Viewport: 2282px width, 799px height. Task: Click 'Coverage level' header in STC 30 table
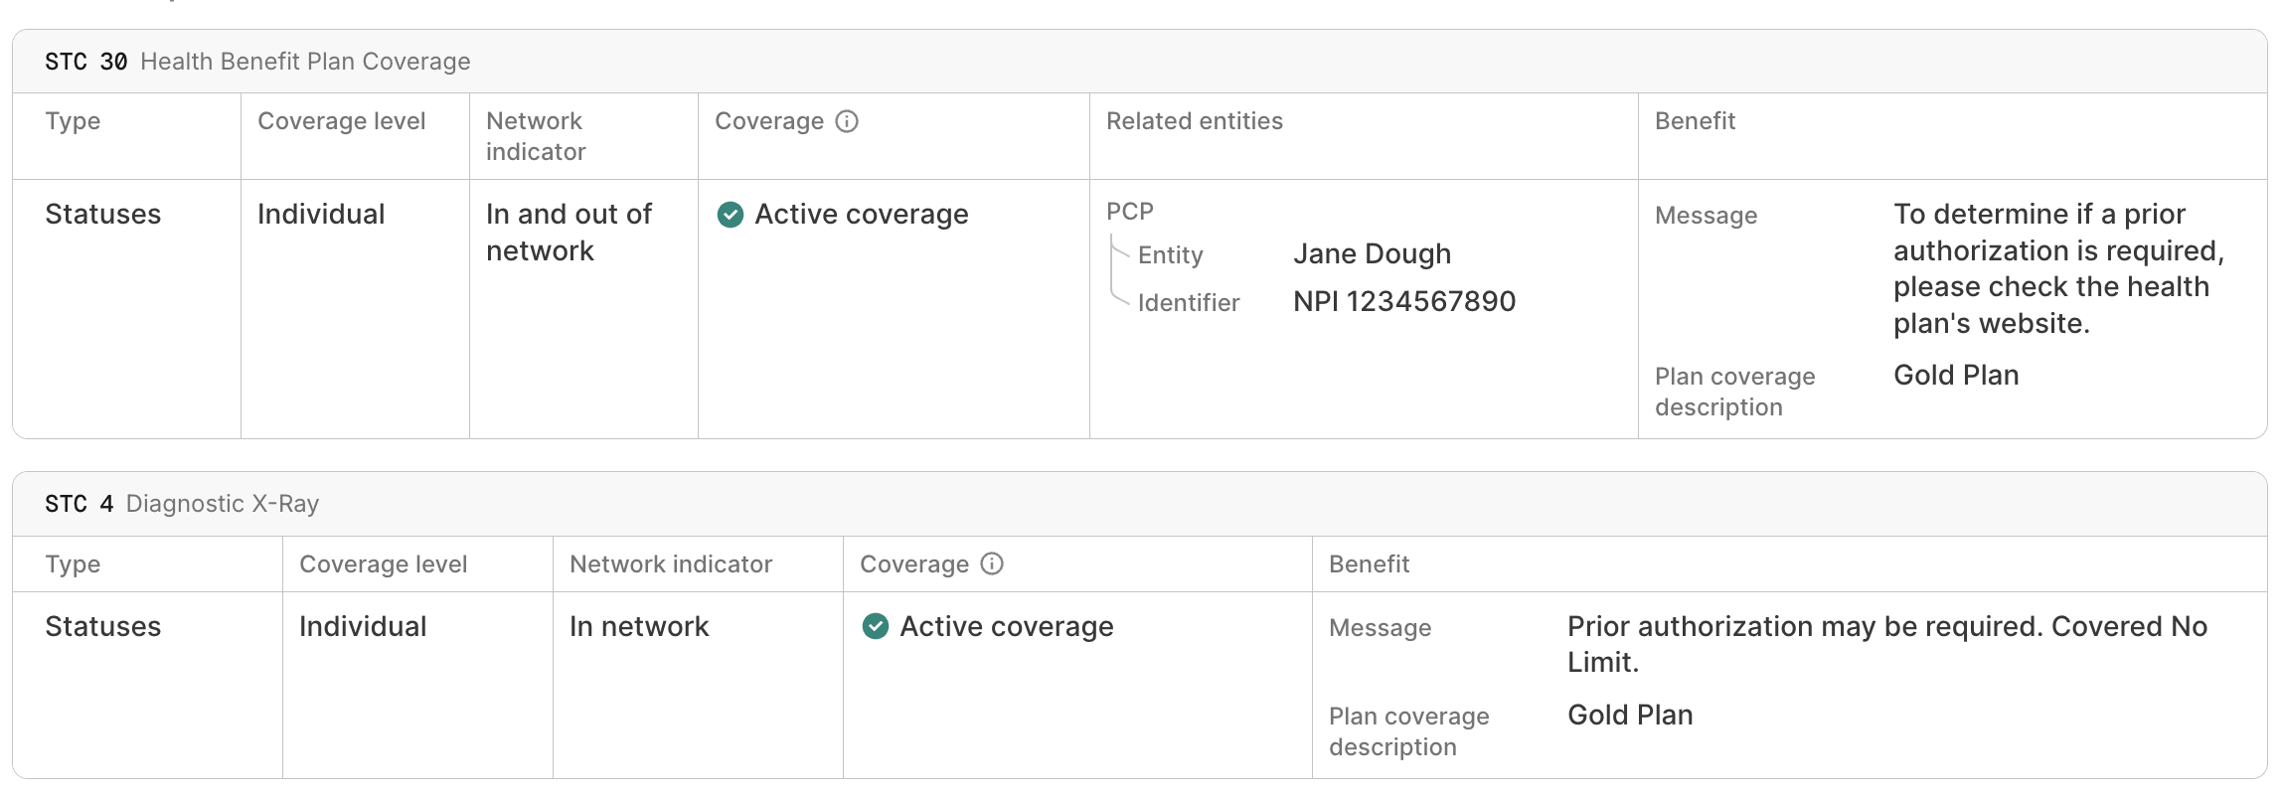[x=342, y=121]
